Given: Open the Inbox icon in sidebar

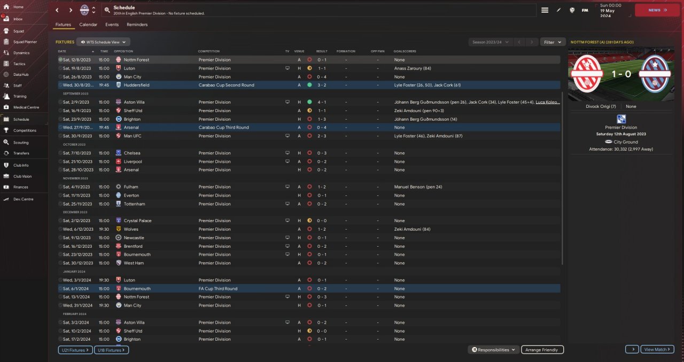Looking at the screenshot, I should pos(6,19).
